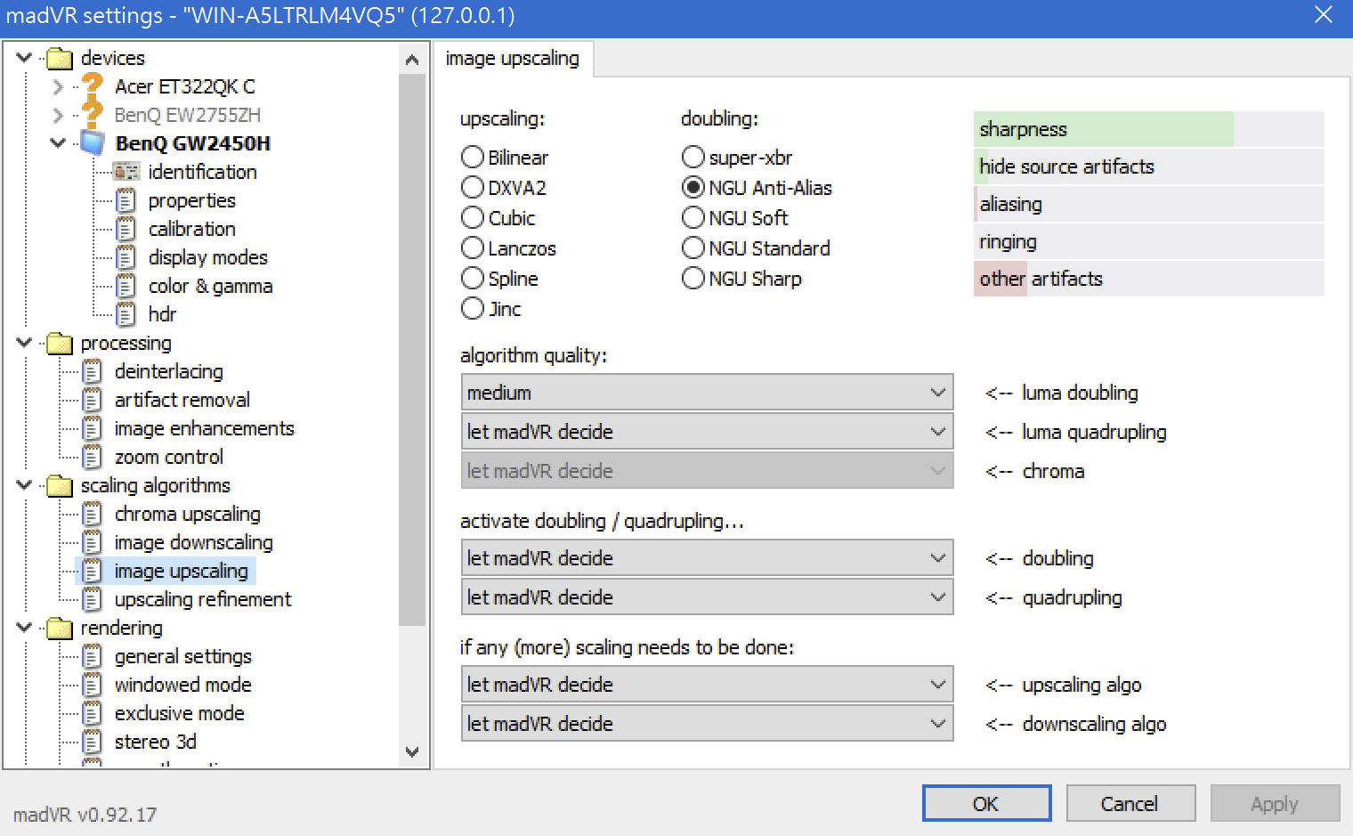Open the activate doubling dropdown
1353x836 pixels.
tap(707, 557)
